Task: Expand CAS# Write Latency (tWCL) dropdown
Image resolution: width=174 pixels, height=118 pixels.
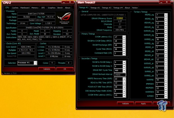Action: pyautogui.click(x=124, y=95)
